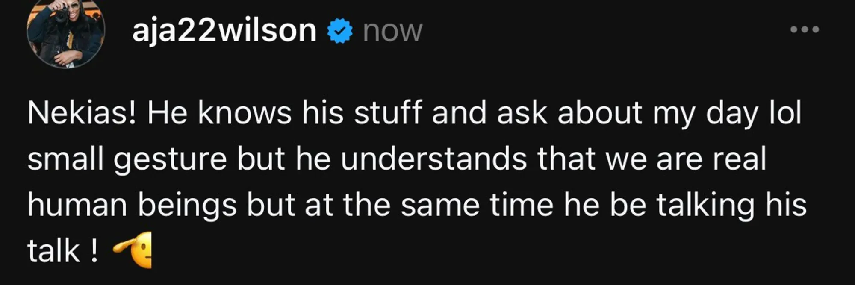Click the word "talking" in the post
The image size is (855, 285).
pyautogui.click(x=705, y=205)
